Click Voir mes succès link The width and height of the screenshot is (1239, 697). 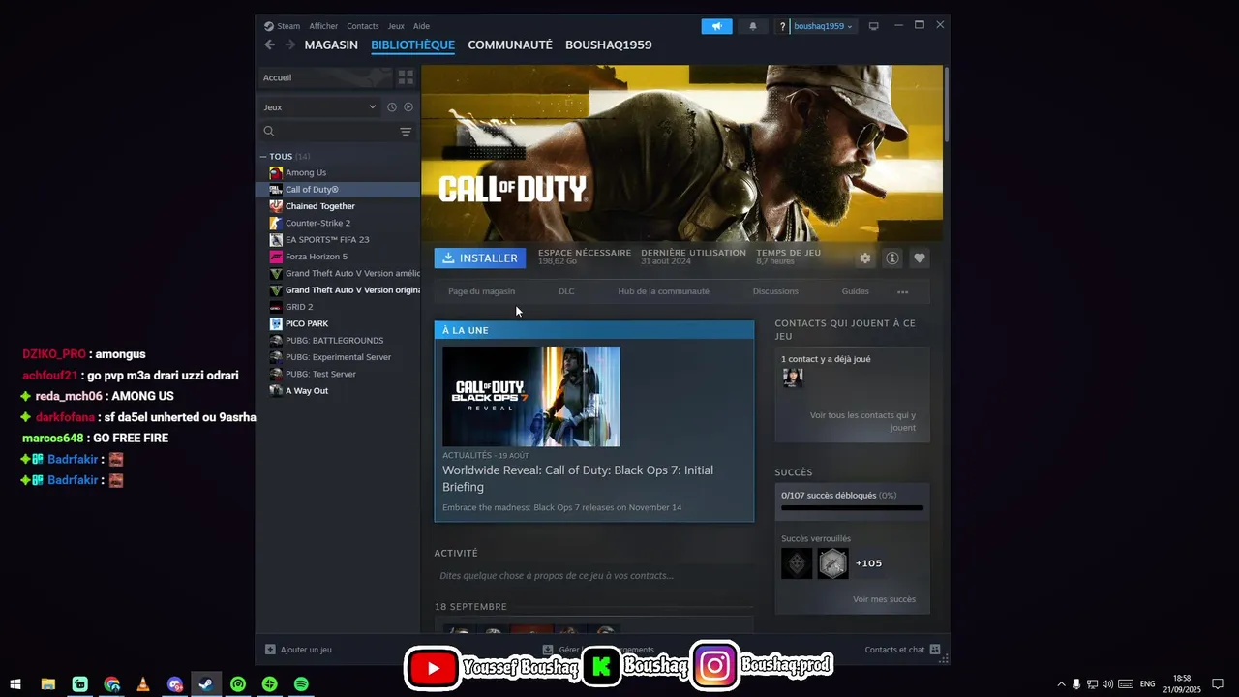point(884,599)
